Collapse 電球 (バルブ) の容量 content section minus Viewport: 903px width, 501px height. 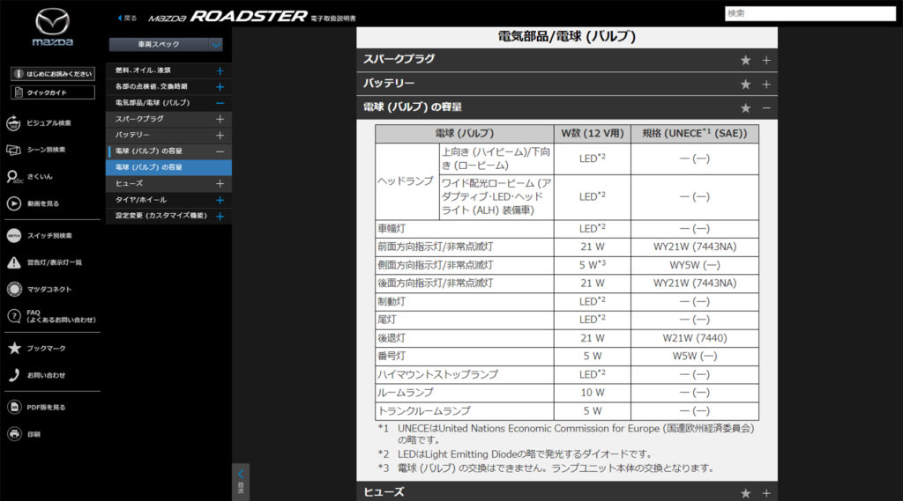(766, 108)
